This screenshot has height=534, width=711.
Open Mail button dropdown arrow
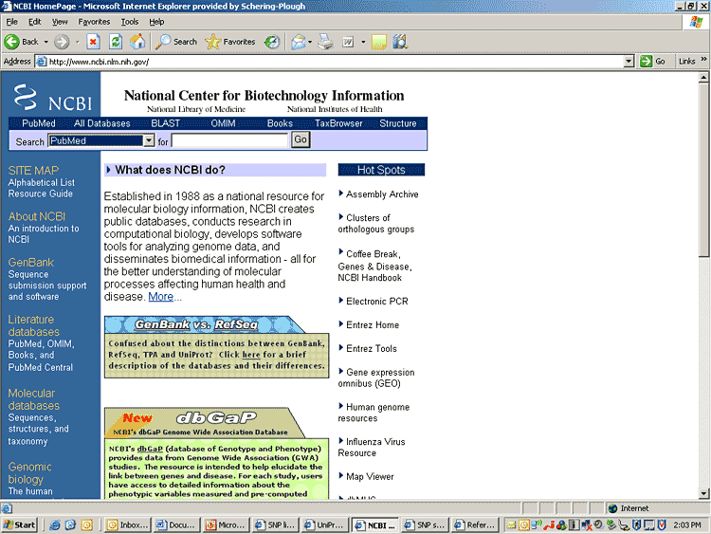tap(310, 42)
